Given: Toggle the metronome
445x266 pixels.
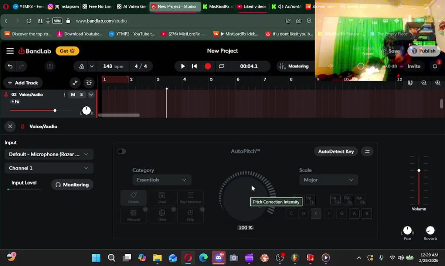Looking at the screenshot, I should pyautogui.click(x=82, y=66).
